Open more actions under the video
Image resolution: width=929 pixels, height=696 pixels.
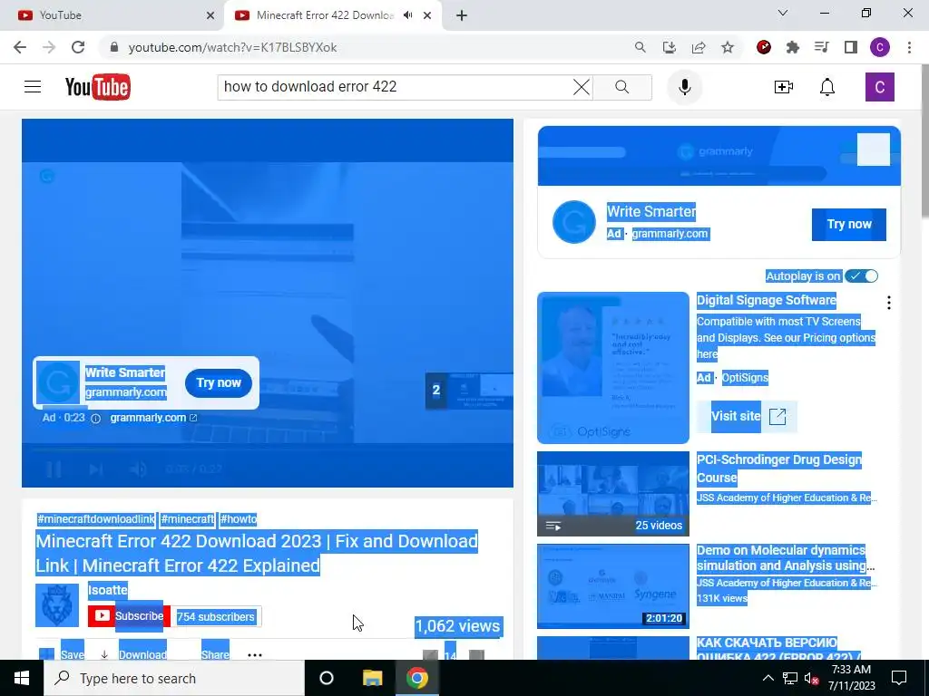[255, 654]
